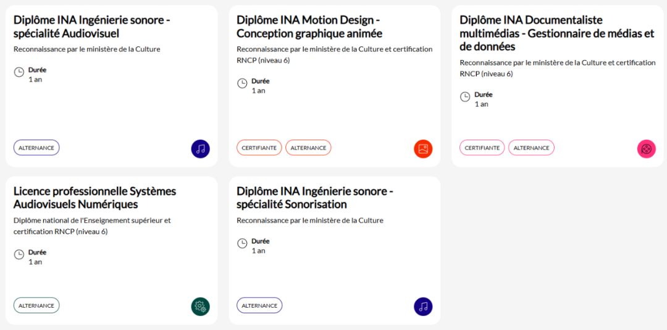This screenshot has height=330, width=667.
Task: Click '1 an' value on Ingénierie sonore Audiovisuel card
Action: (35, 79)
